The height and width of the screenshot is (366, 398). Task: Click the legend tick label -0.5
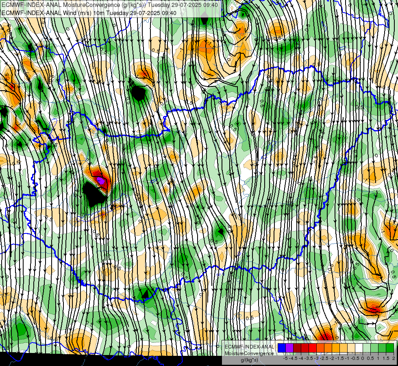pos(355,358)
